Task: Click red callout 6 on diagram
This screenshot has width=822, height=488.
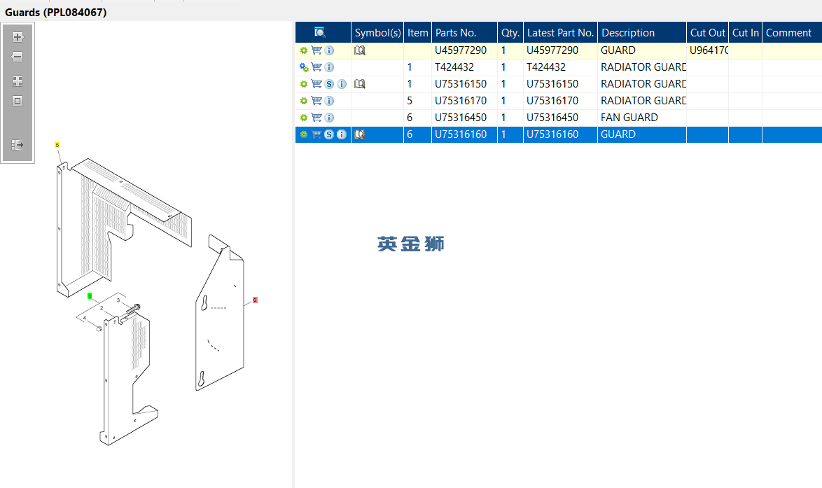Action: tap(256, 300)
